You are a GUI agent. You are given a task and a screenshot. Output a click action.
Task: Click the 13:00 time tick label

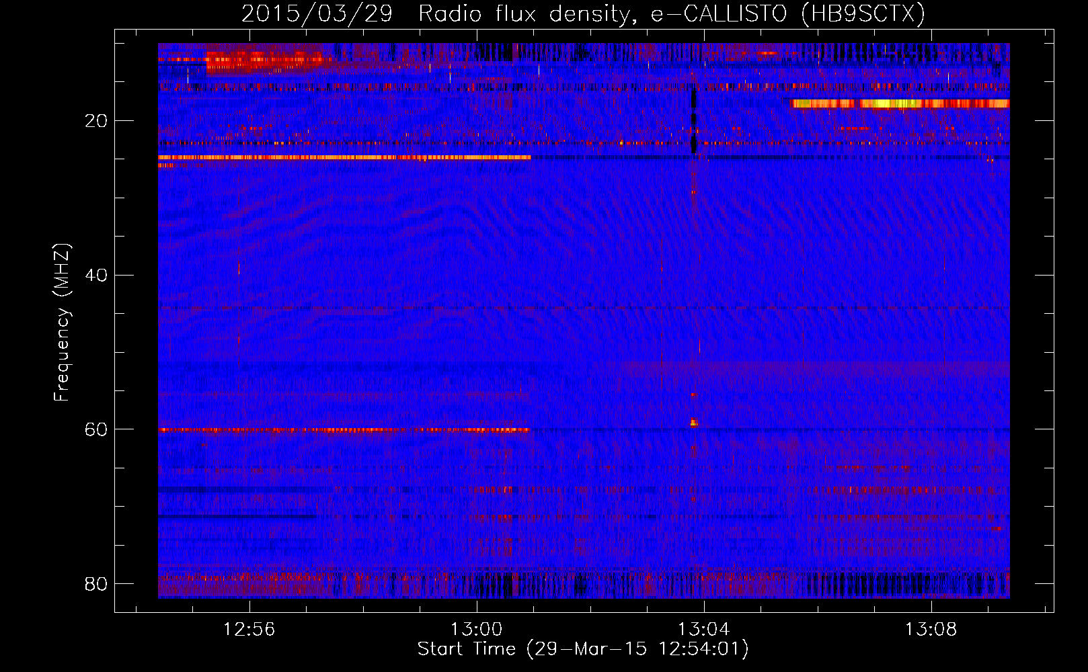(x=476, y=629)
